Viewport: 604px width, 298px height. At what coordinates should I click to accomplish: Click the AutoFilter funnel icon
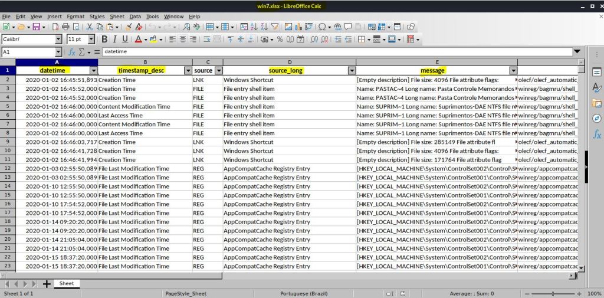pyautogui.click(x=274, y=27)
